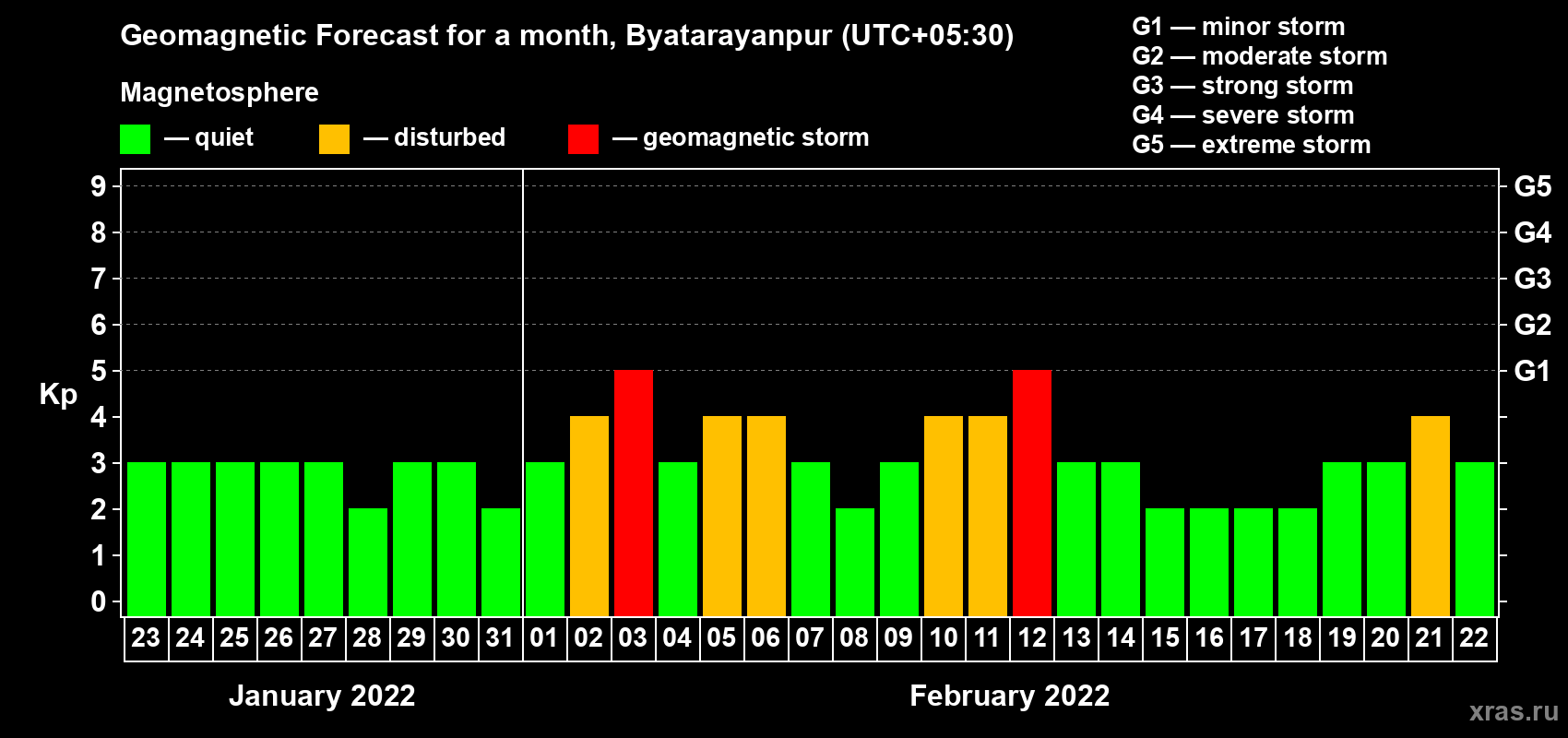1568x738 pixels.
Task: Click the orange bar for February 11
Action: point(988,517)
